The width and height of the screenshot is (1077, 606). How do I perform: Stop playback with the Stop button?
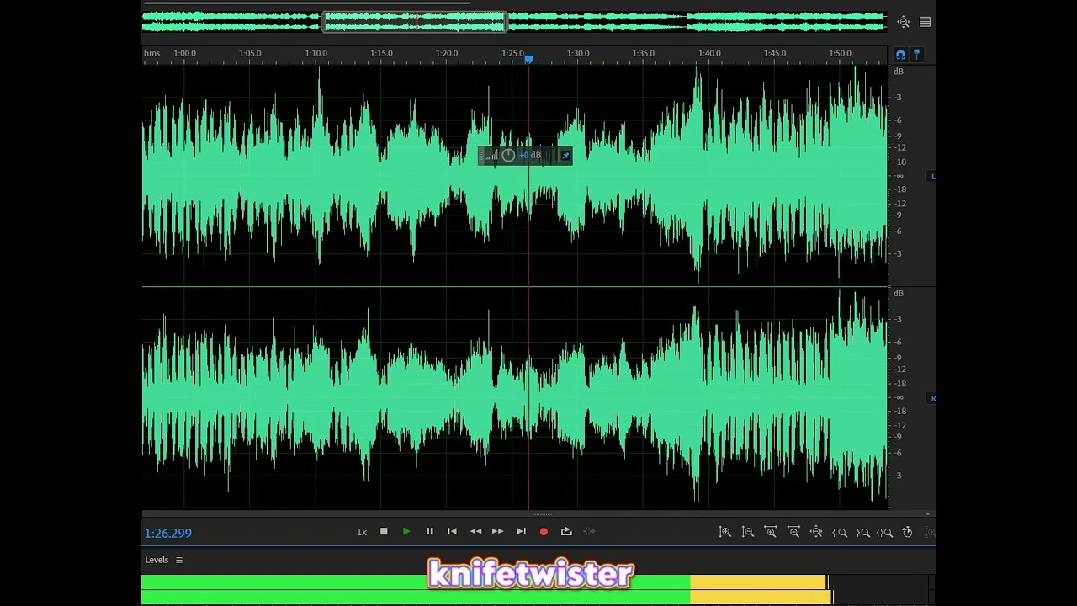click(x=384, y=532)
